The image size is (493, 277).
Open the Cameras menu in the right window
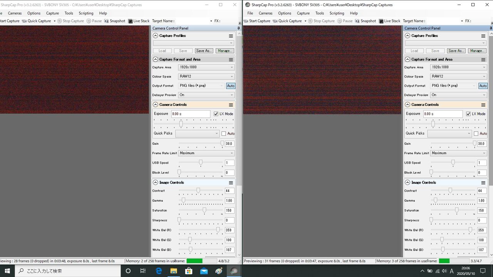click(x=265, y=13)
